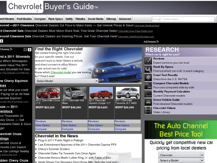Viewport: 217px width, 163px height.
Task: Open the Chevrolet make dropdown in Best Price Tool
Action: click(181, 155)
